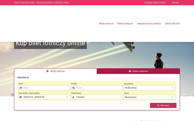Click Polish Travel Quo Vadis header text
Screen dimensions: 194x121
[41, 3]
